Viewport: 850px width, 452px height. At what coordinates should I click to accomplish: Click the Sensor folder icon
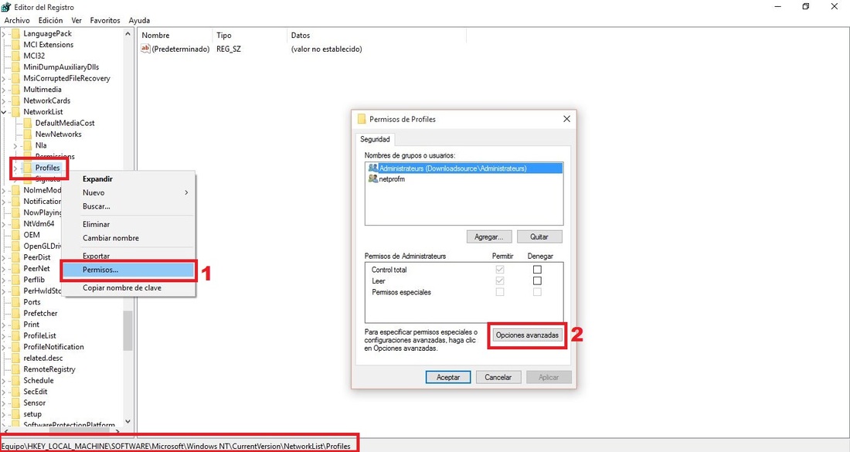click(15, 403)
